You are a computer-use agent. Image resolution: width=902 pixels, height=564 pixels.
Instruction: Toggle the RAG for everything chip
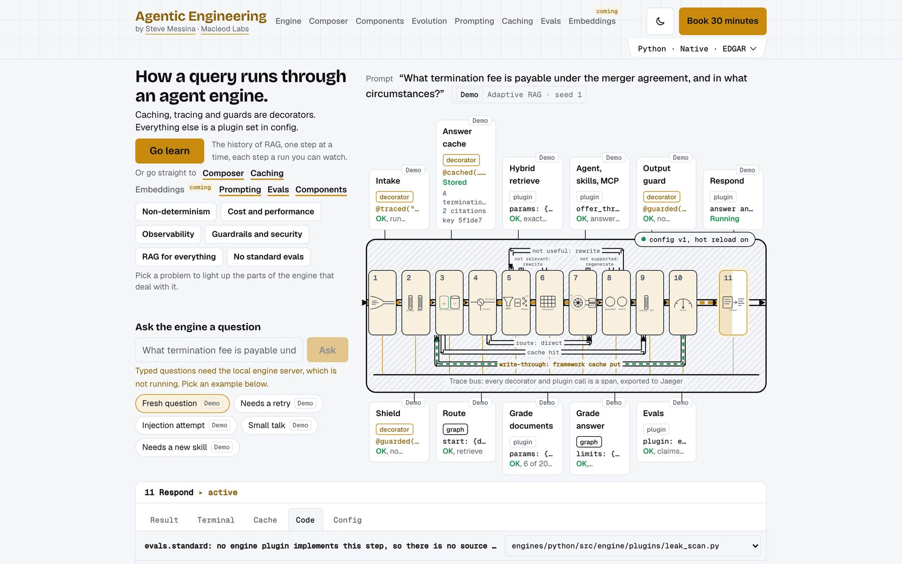[x=179, y=257]
